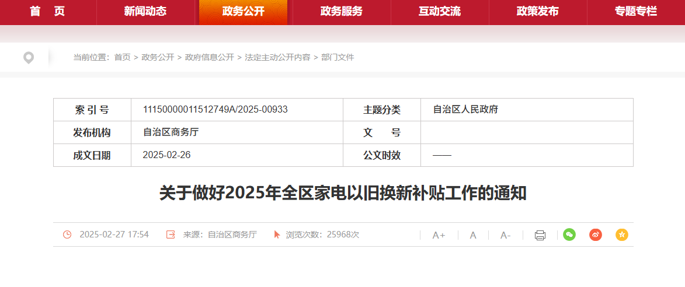The width and height of the screenshot is (685, 287).
Task: Print the page with printer icon
Action: pos(540,235)
